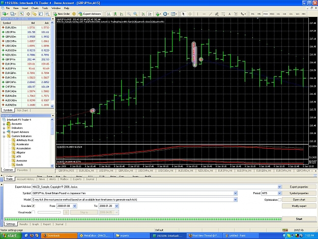Switch chart timeframe to D1
This screenshot has height=239, width=318.
click(x=291, y=14)
